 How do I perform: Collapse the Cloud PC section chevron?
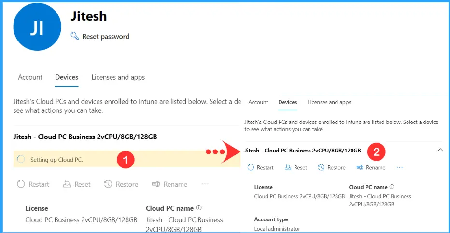(440, 150)
